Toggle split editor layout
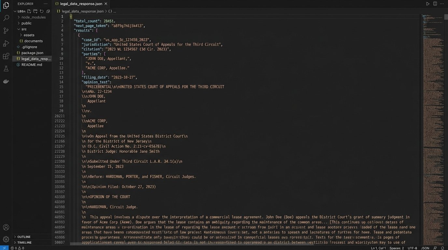 (x=435, y=4)
